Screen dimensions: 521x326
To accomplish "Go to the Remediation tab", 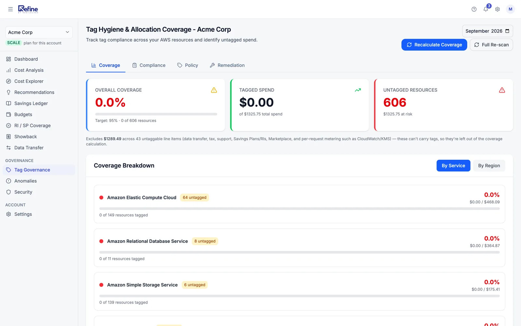I will [227, 65].
